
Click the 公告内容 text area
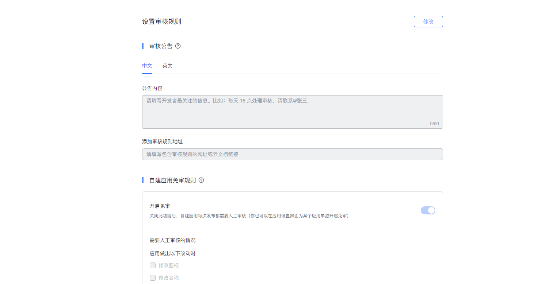click(x=293, y=112)
